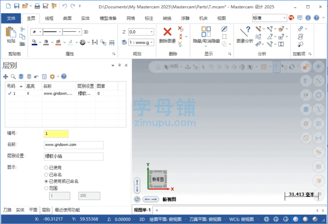Open the 刀路 panel tab
Image resolution: width=328 pixels, height=224 pixels.
tap(7, 210)
